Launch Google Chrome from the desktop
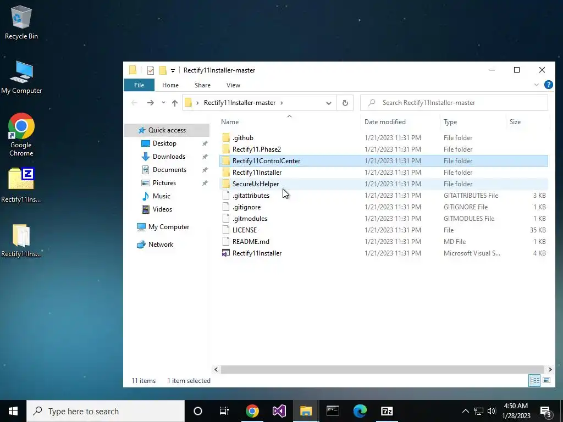This screenshot has height=422, width=563. 21,135
